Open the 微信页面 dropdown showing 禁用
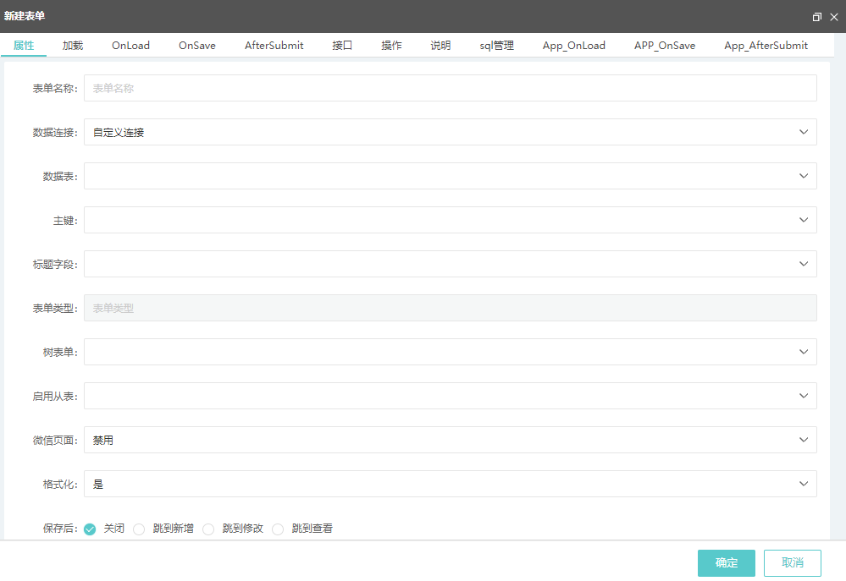This screenshot has height=581, width=846. point(450,440)
